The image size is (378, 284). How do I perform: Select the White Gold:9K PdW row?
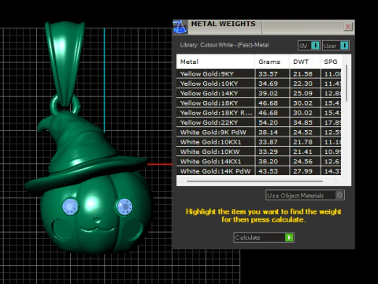pyautogui.click(x=259, y=132)
